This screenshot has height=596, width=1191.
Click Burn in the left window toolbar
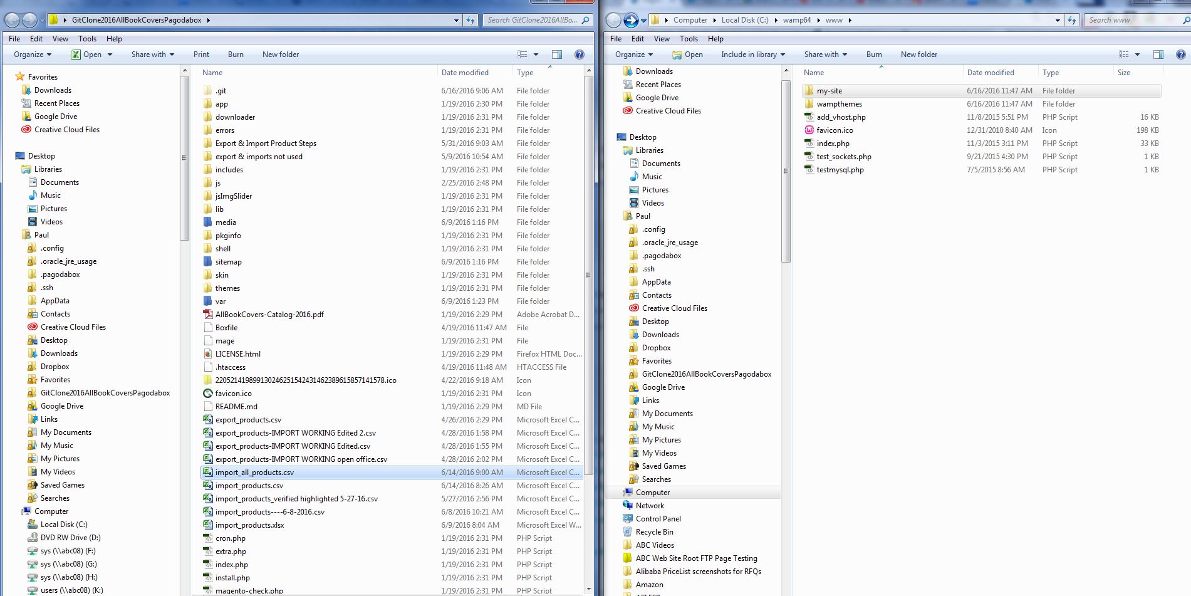(x=236, y=55)
